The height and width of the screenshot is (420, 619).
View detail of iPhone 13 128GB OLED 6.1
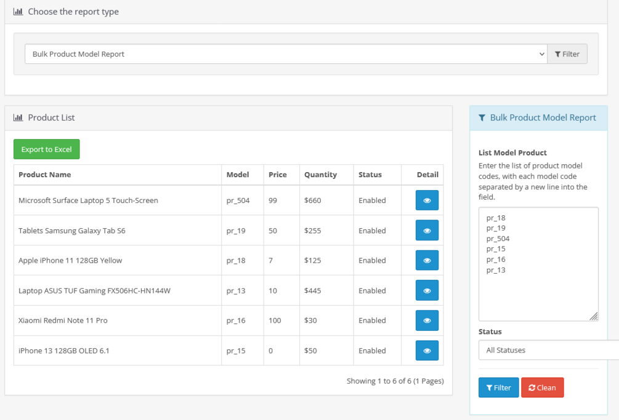[427, 351]
